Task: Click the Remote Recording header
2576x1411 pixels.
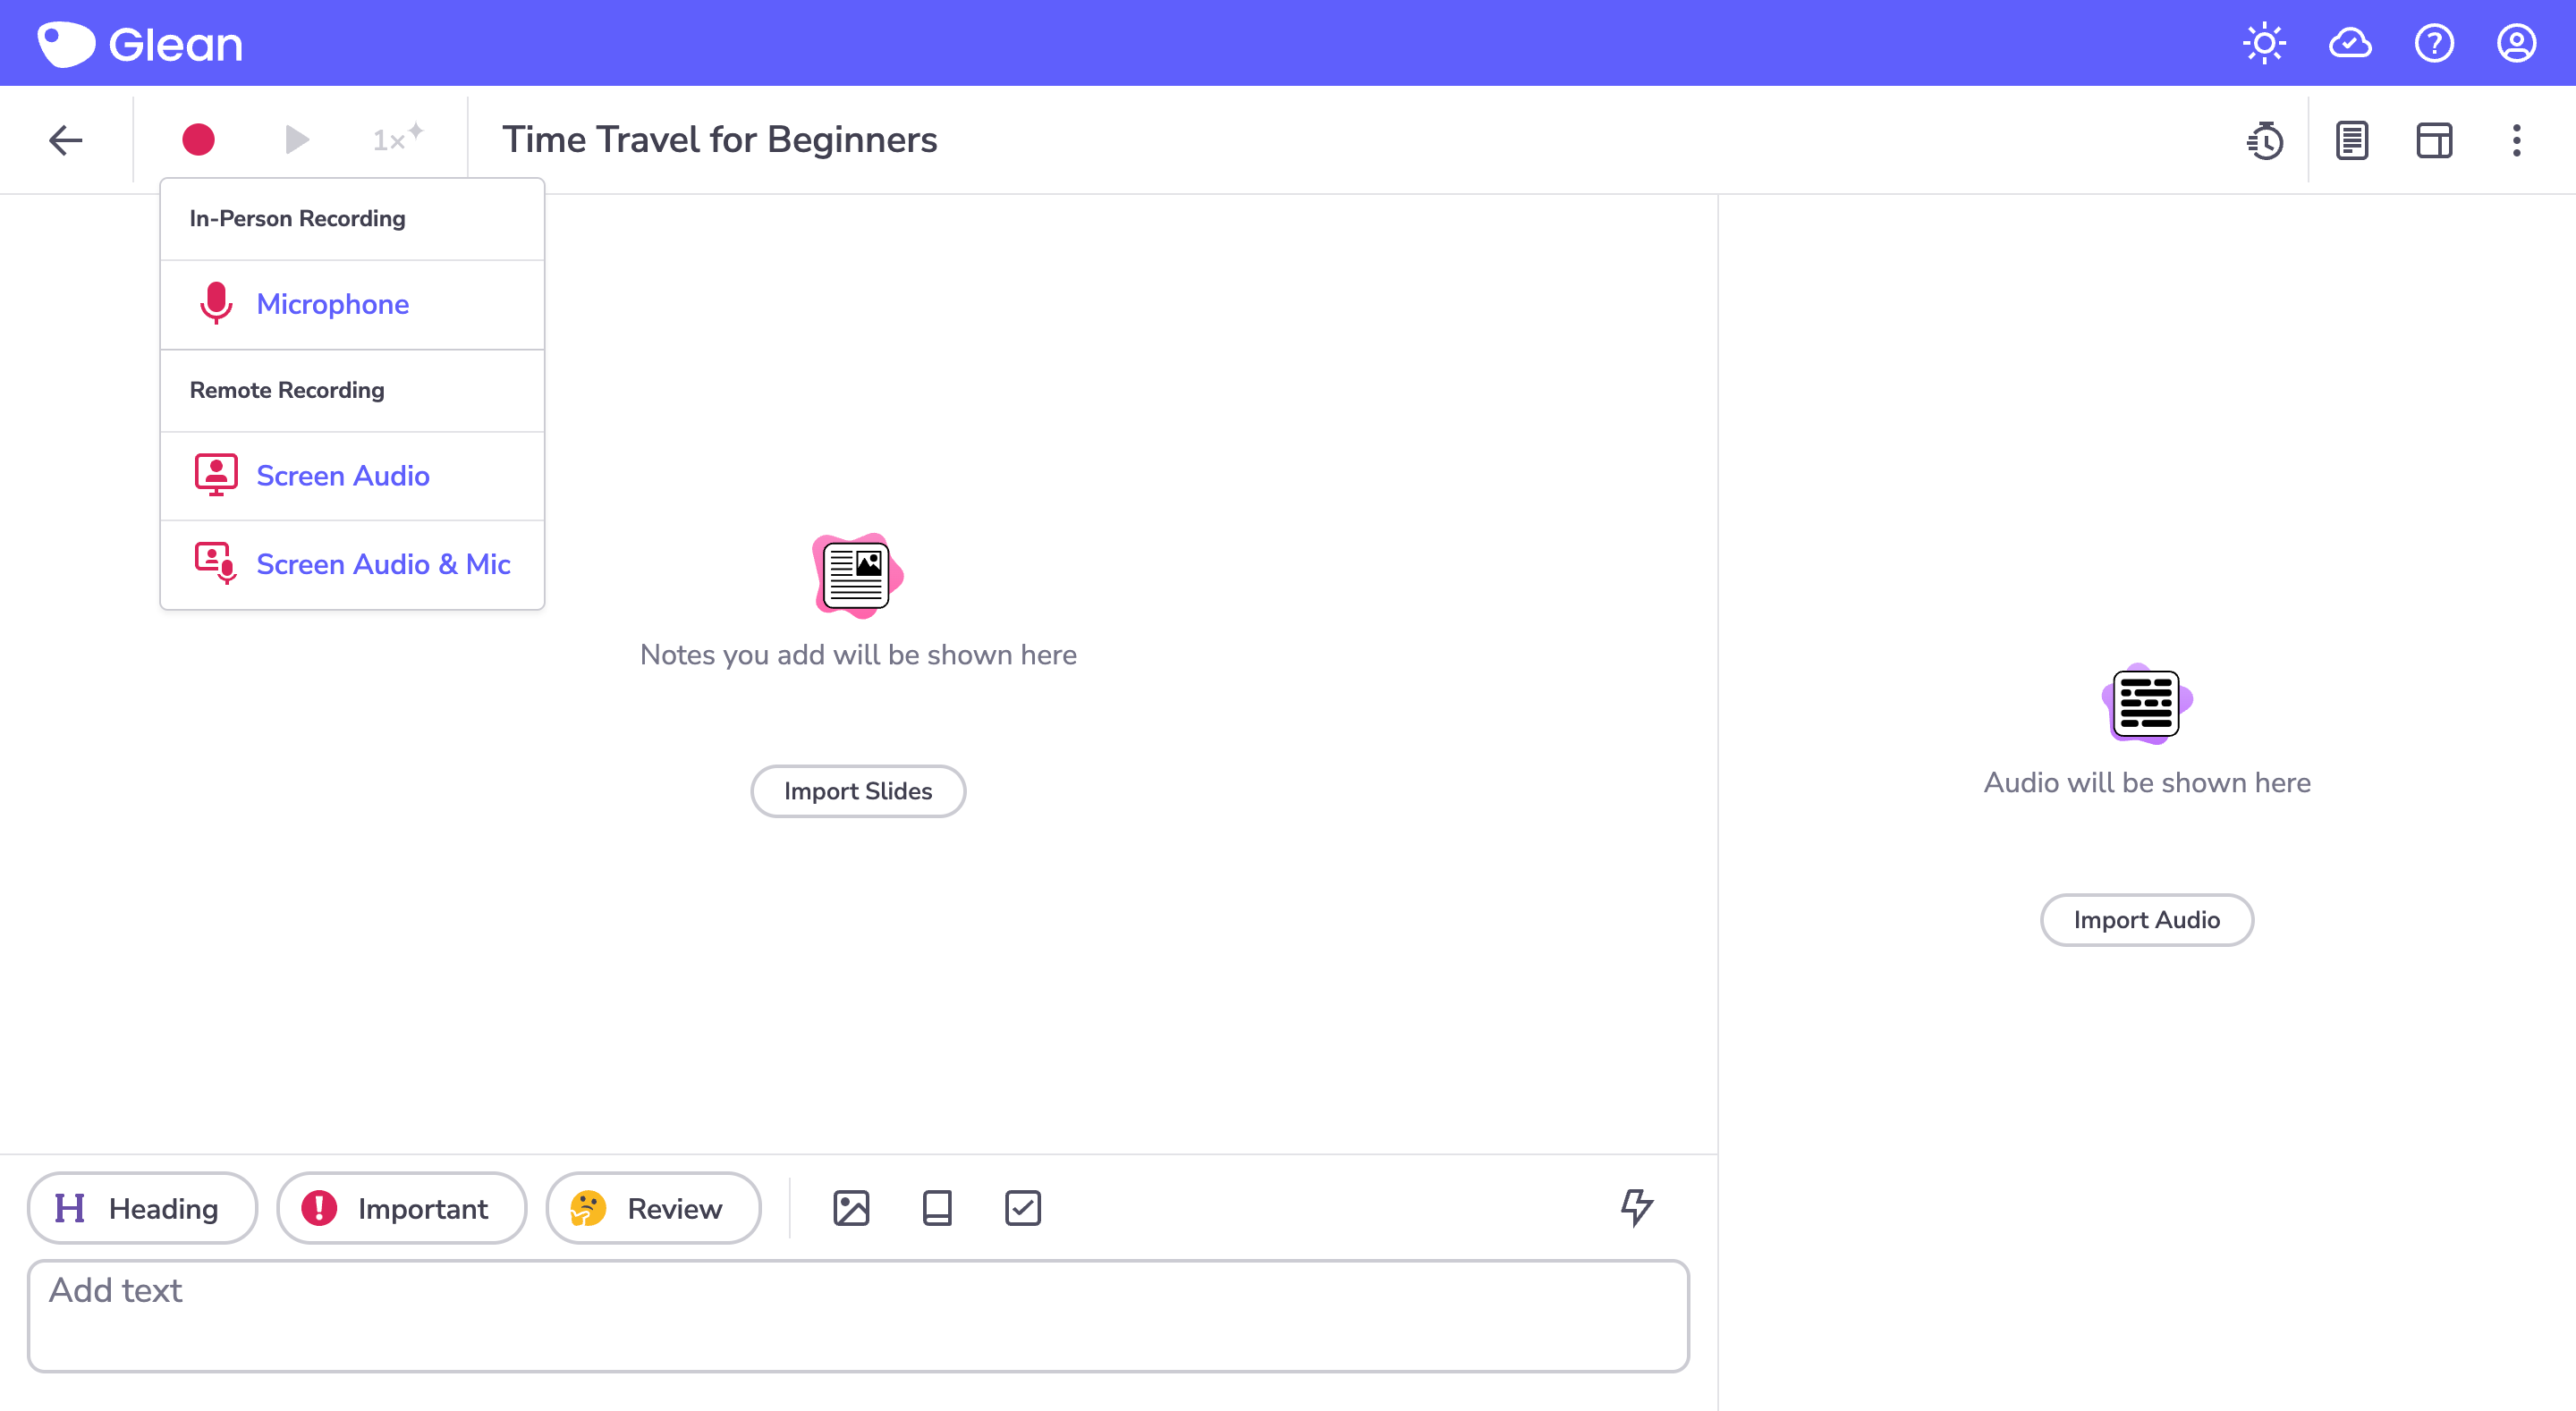Action: click(287, 390)
